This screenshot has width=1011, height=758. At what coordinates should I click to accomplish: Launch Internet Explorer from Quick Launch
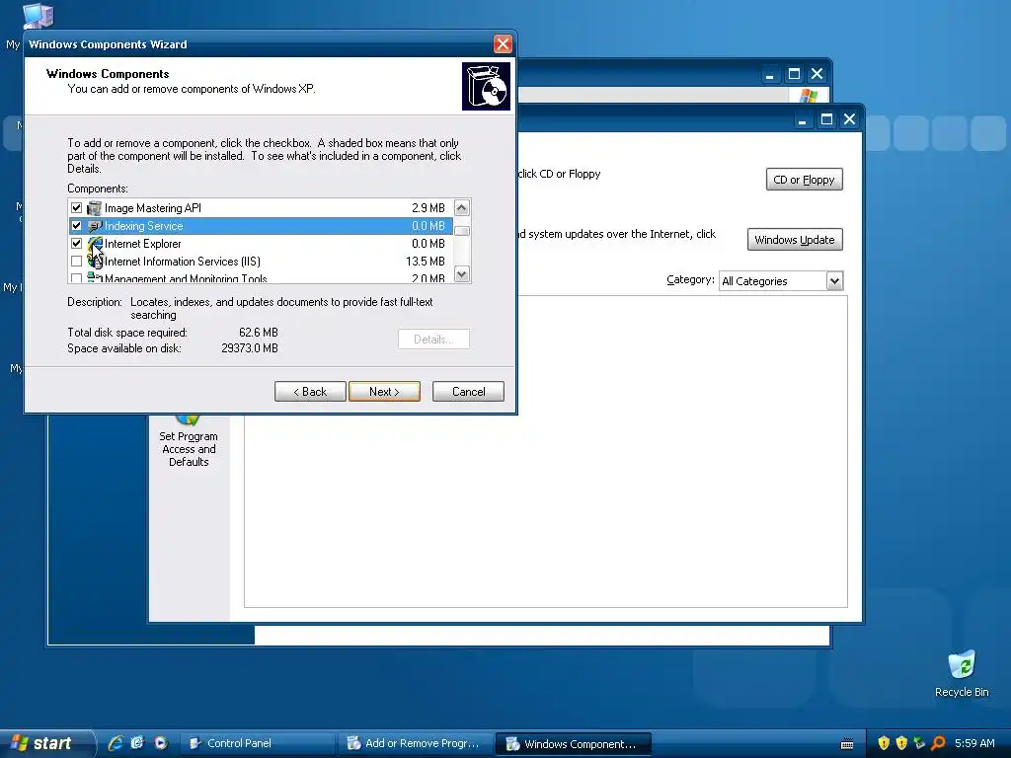116,743
